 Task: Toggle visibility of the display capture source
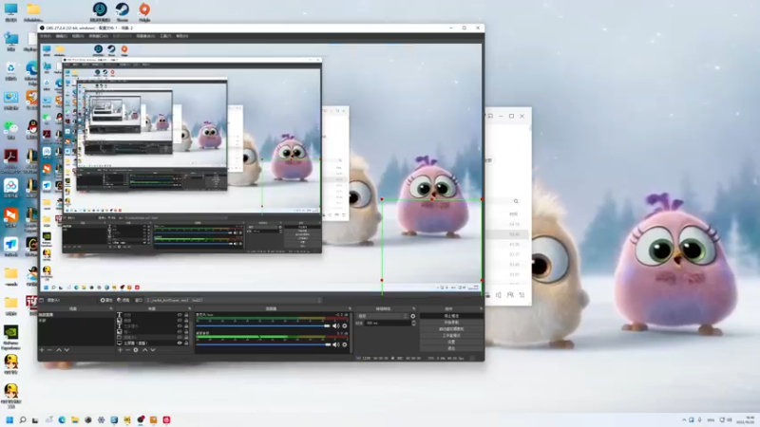click(180, 343)
